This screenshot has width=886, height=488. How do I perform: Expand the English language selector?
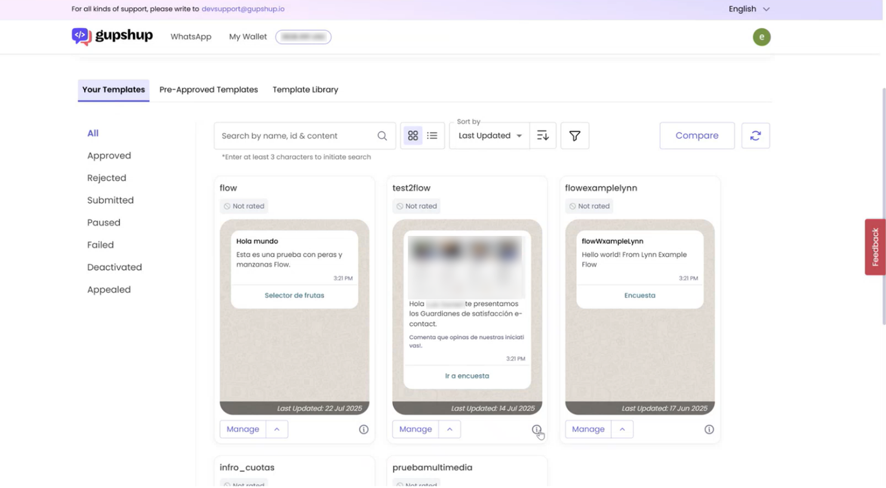(749, 9)
